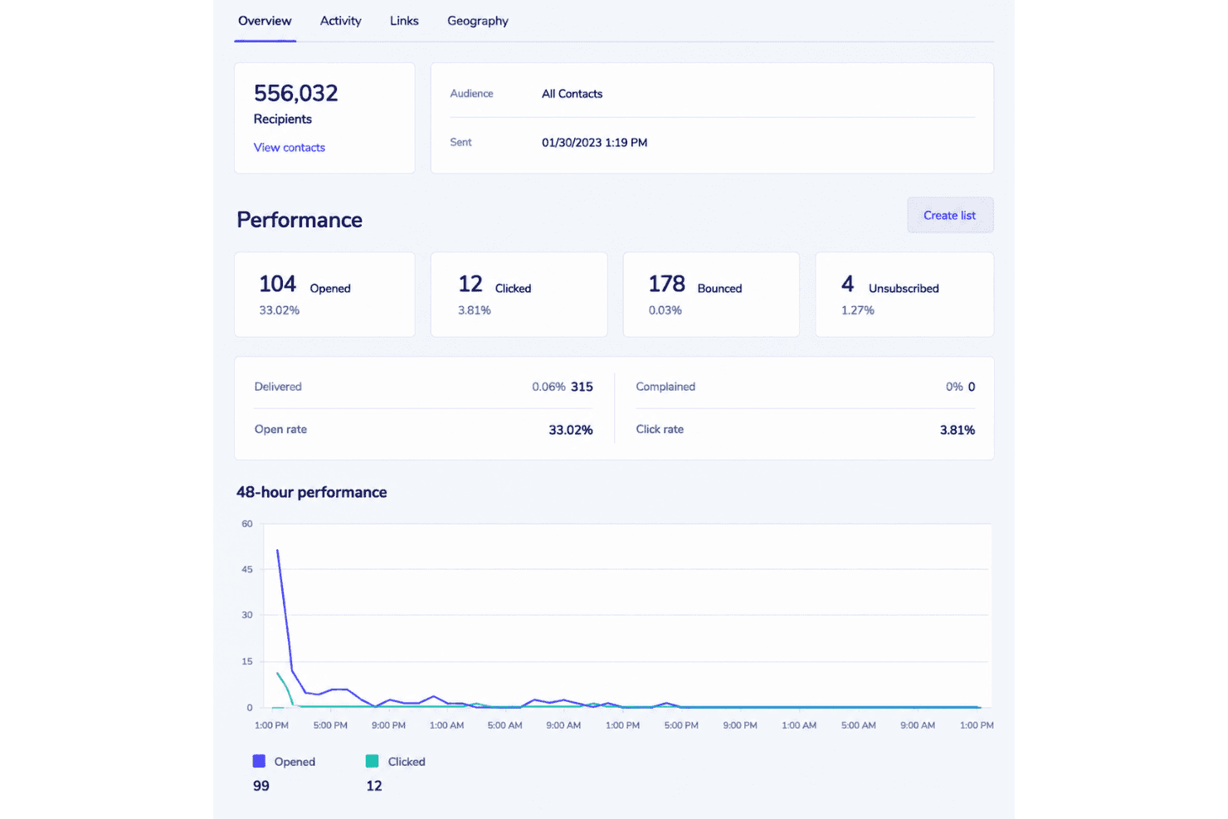
Task: Click the Delivered row label
Action: [x=278, y=387]
